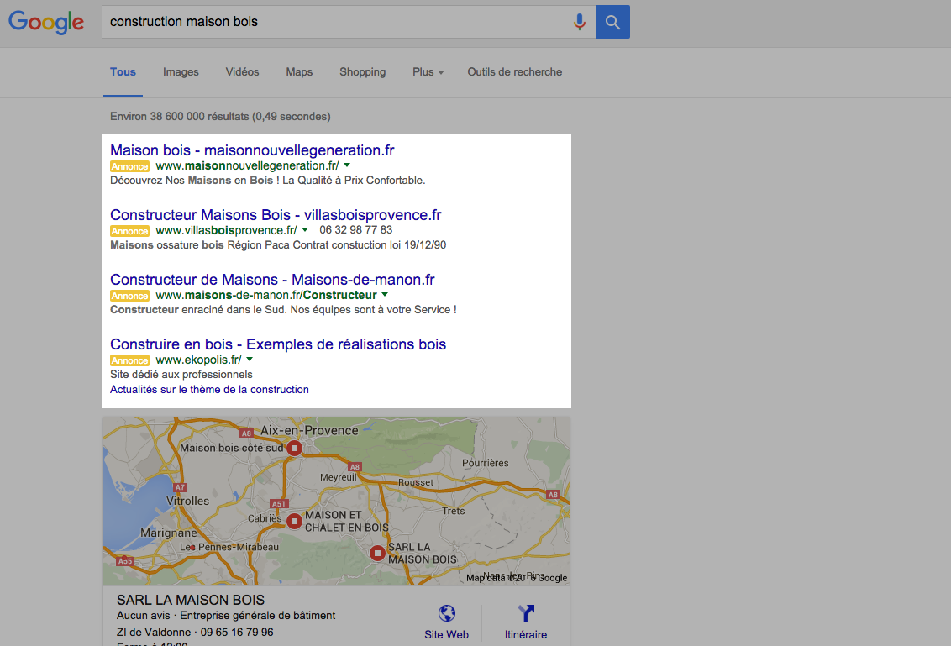Click the green URL www.villasboisprovence.fr/

click(226, 230)
